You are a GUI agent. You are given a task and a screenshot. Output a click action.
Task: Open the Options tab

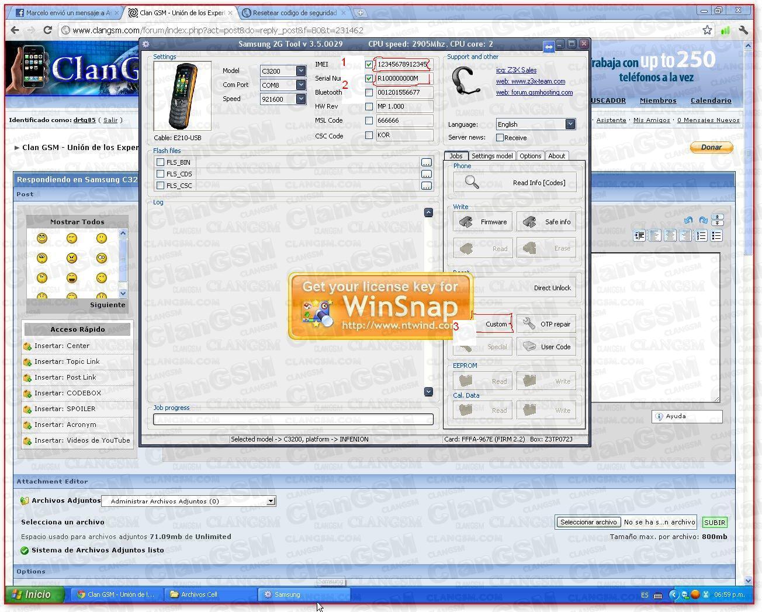pyautogui.click(x=530, y=156)
